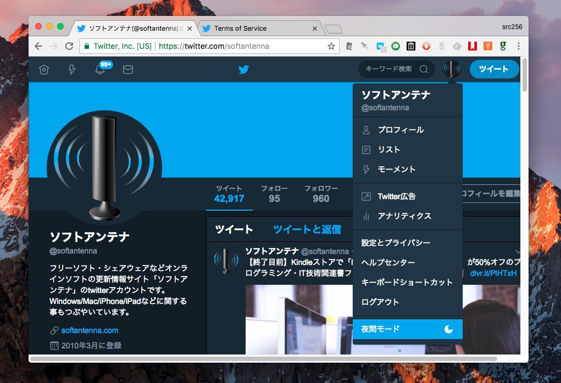Click the gray tag-shaped extension icon
561x383 pixels.
tap(457, 46)
